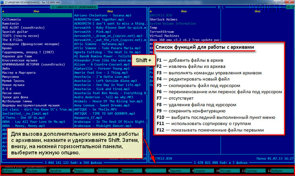
Task: Select Arabesque - Midnight Dancer.mp3
Action: [103, 126]
